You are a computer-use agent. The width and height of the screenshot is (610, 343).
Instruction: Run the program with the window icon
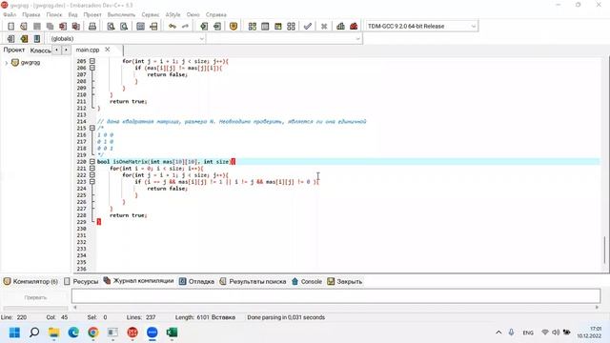tap(265, 26)
